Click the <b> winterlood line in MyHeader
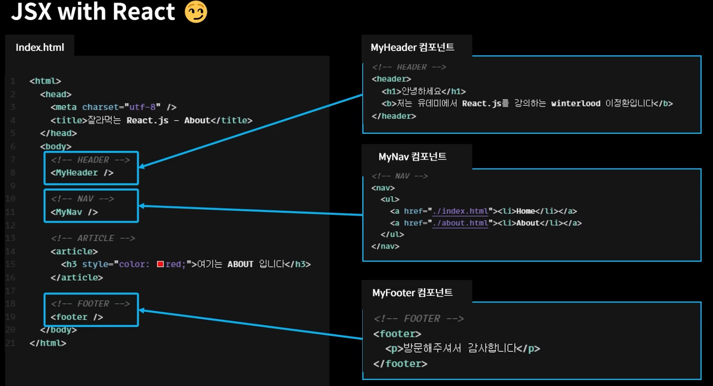 (x=527, y=103)
